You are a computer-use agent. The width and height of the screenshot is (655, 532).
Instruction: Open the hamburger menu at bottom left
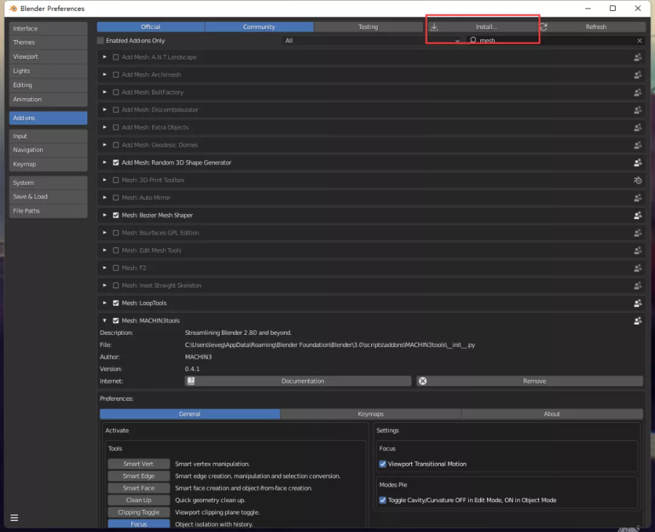click(14, 518)
